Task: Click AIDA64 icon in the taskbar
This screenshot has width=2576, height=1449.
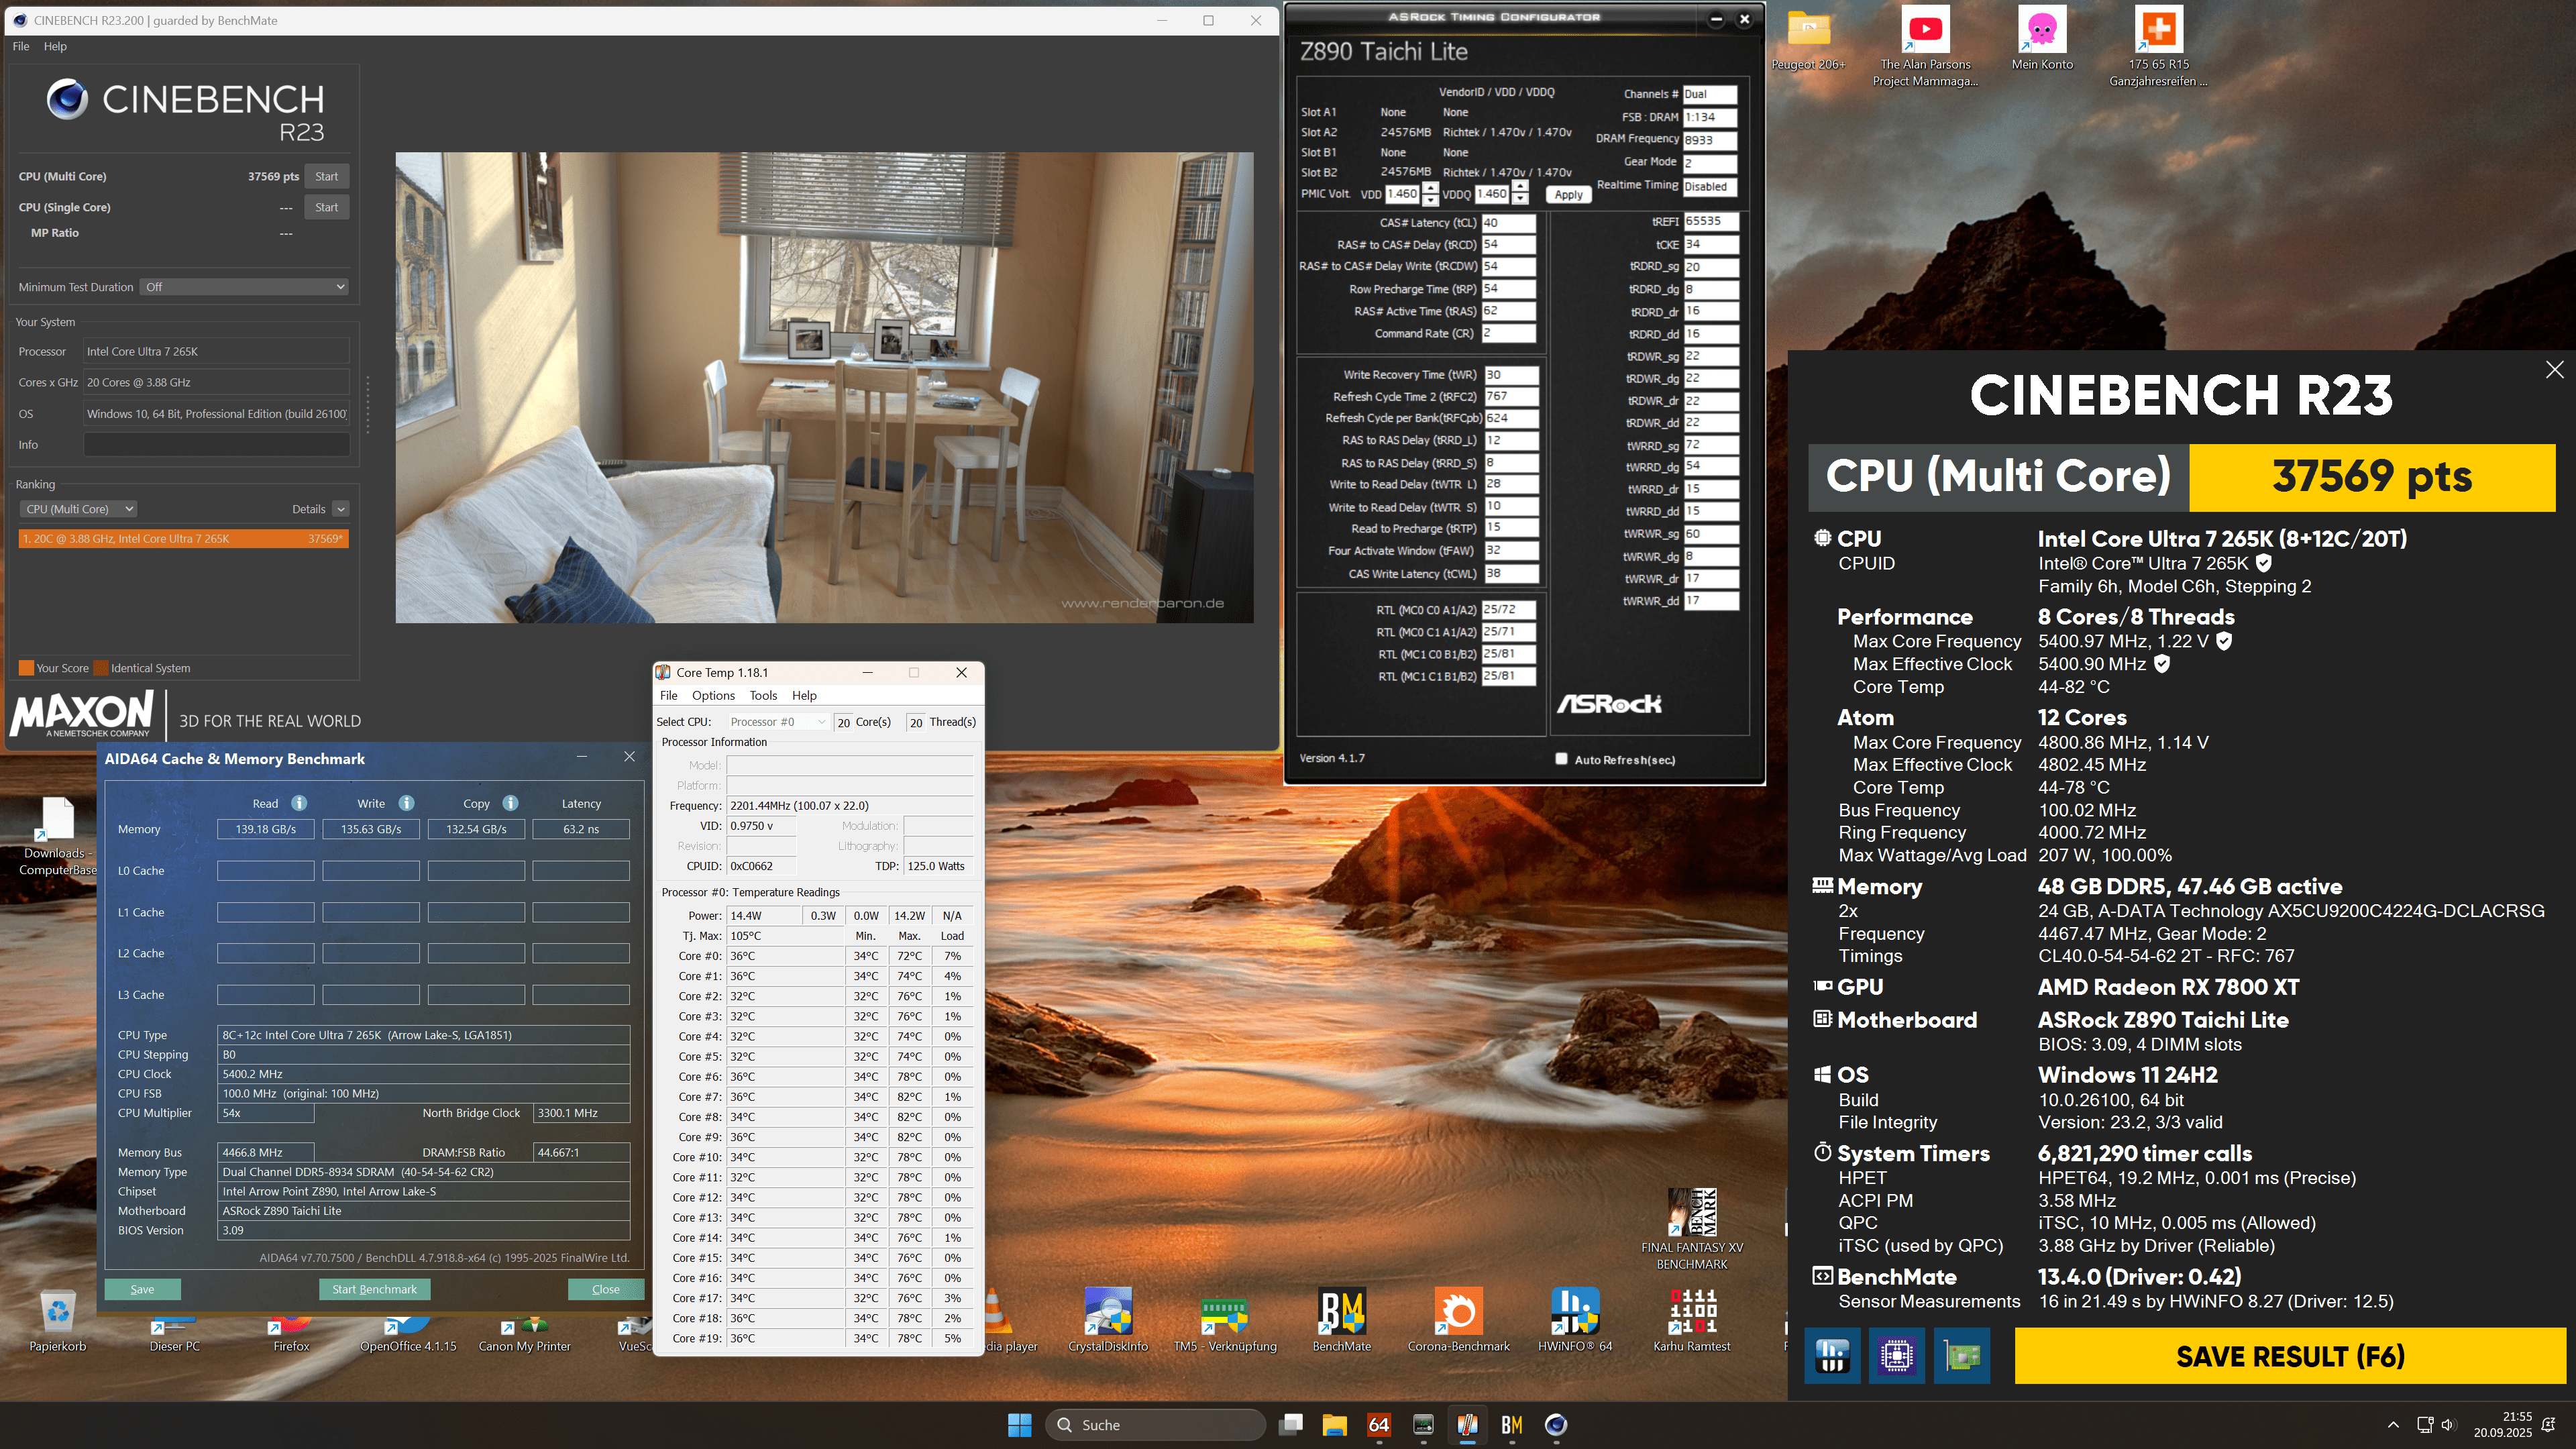Action: point(1379,1425)
